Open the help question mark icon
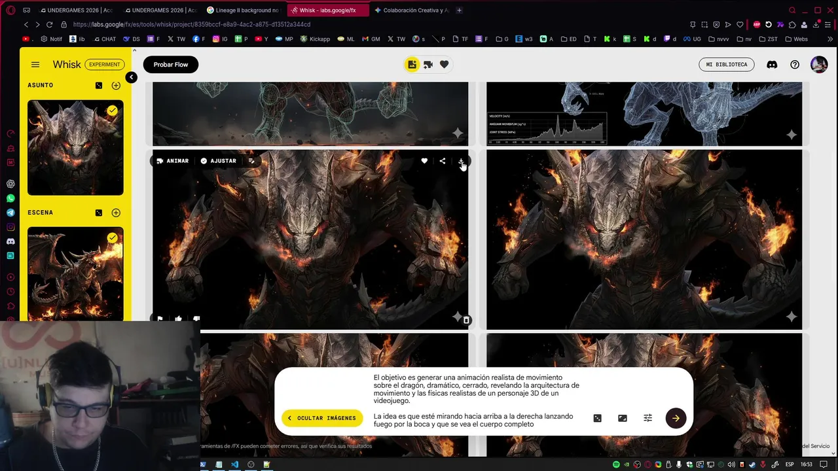The image size is (838, 471). (x=795, y=65)
